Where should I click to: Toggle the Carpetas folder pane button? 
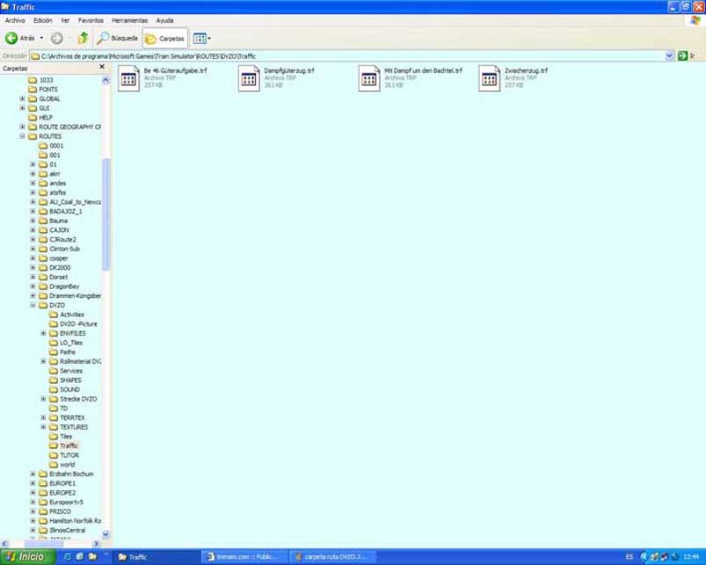click(x=164, y=39)
